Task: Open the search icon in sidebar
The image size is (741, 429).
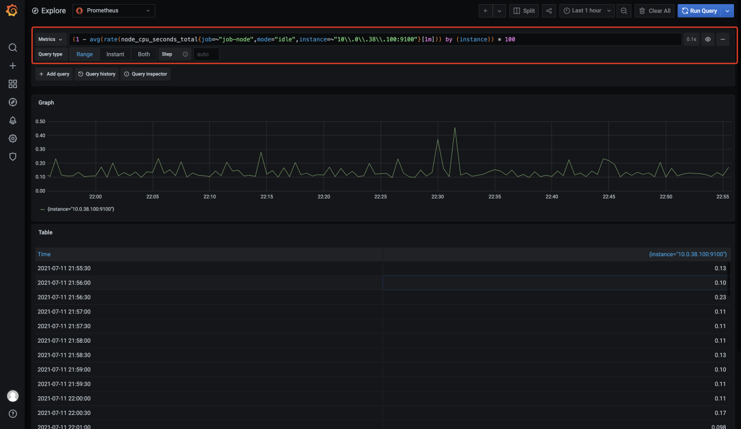Action: point(13,48)
